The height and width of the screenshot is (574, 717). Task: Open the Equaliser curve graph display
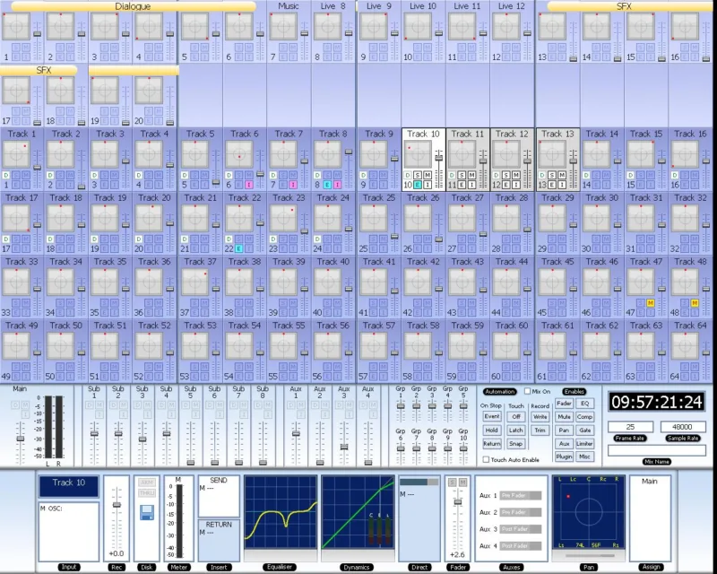(281, 512)
